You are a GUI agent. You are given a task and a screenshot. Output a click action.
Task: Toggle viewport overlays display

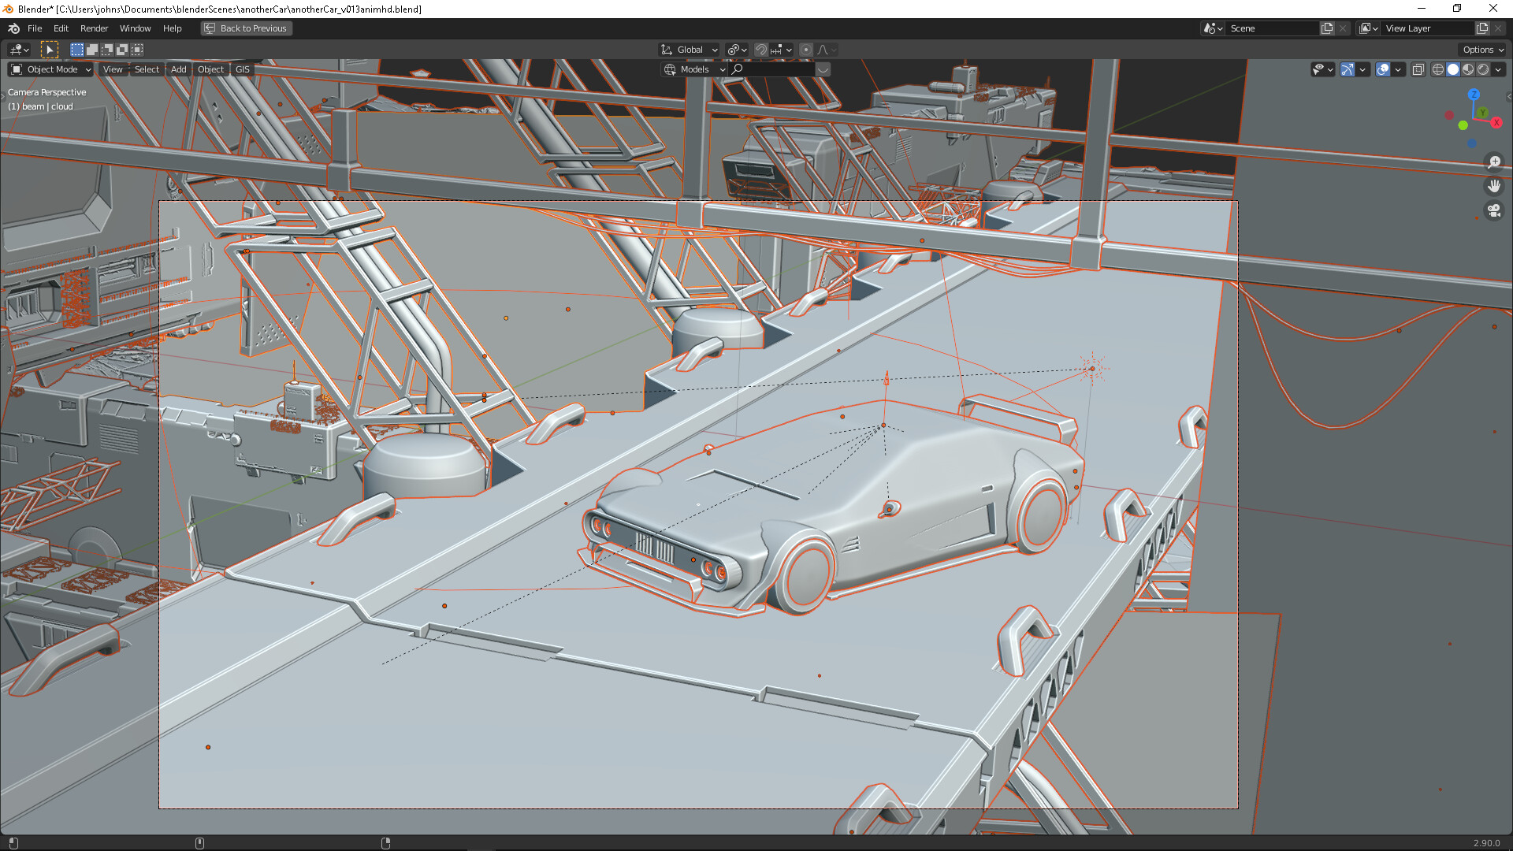click(1383, 69)
